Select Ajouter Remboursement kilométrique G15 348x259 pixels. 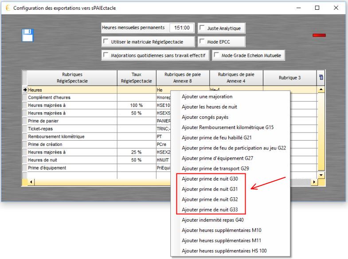[x=228, y=127]
